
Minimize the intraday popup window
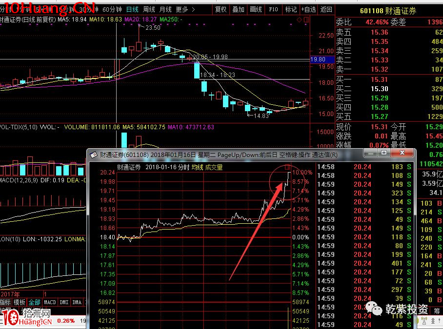[369, 154]
